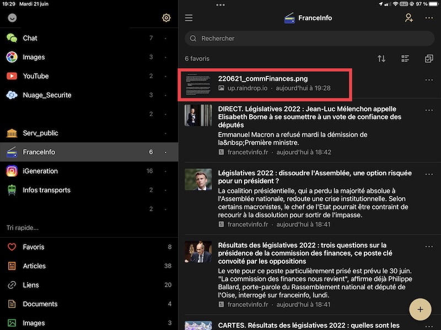Image resolution: width=441 pixels, height=330 pixels.
Task: Click the YouTube collection icon
Action: point(12,76)
